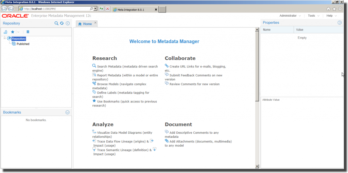Click the browser refresh button

[101, 9]
